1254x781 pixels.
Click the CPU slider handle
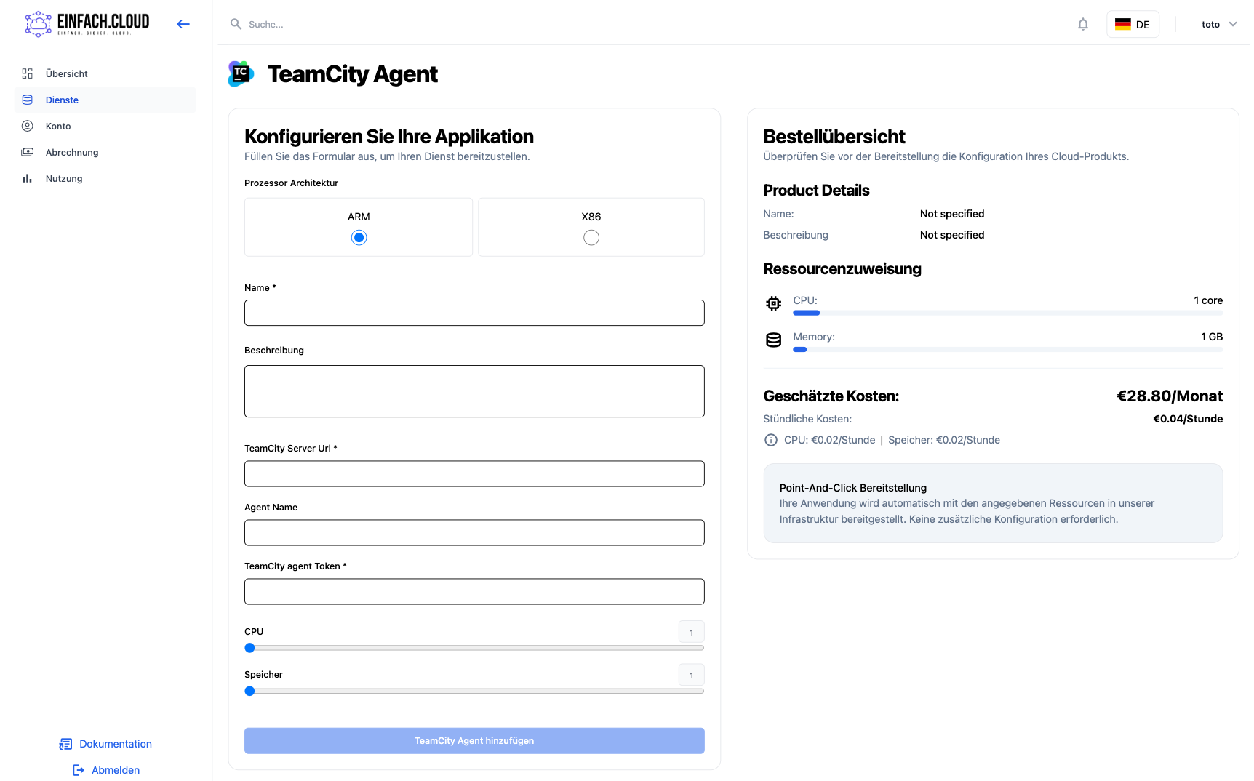coord(249,648)
